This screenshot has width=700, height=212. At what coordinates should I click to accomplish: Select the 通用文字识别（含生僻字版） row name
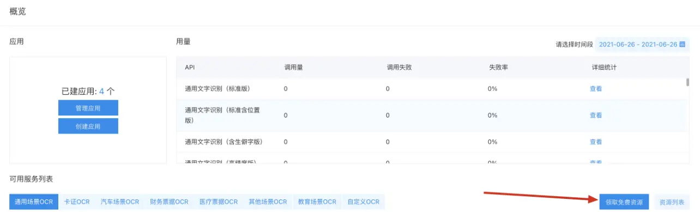point(224,142)
